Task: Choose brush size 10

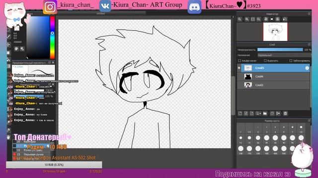Action: [301, 129]
